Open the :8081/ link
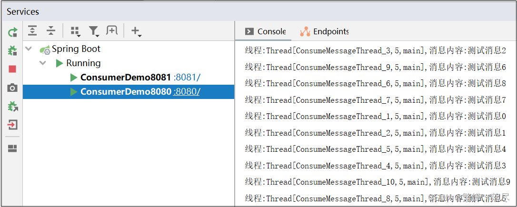Image resolution: width=517 pixels, height=207 pixels. click(187, 78)
